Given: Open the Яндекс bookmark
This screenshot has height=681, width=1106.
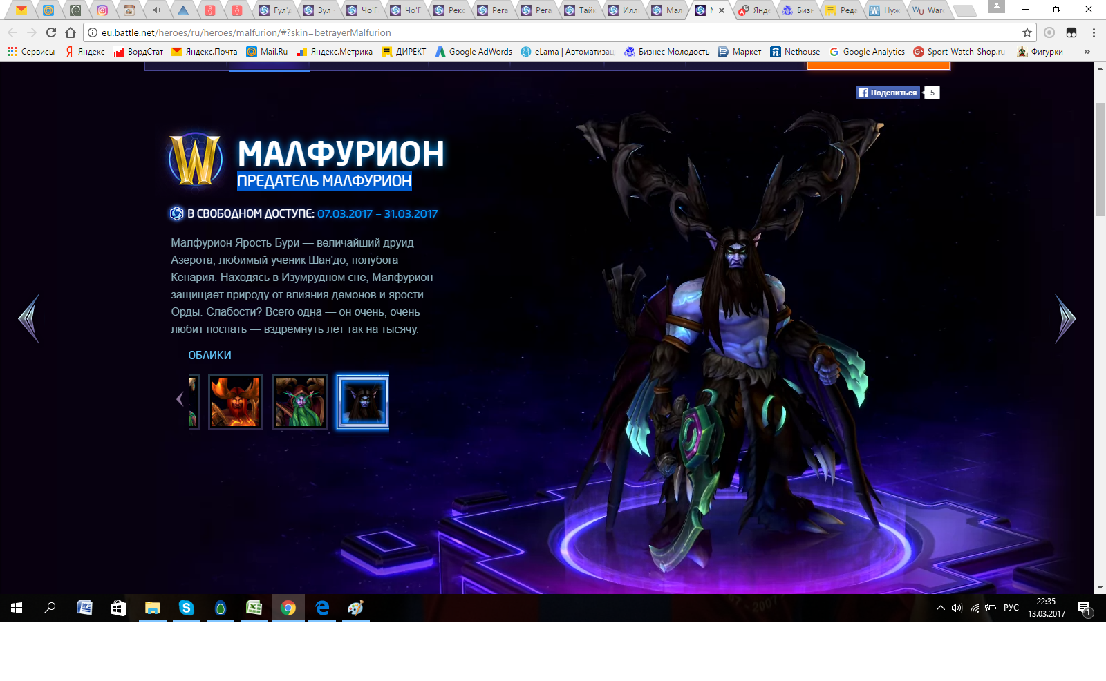Looking at the screenshot, I should coord(84,52).
